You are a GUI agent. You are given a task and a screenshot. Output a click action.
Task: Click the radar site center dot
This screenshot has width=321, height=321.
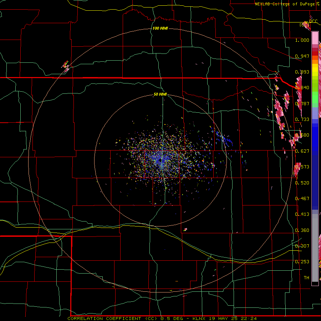[x=160, y=161]
